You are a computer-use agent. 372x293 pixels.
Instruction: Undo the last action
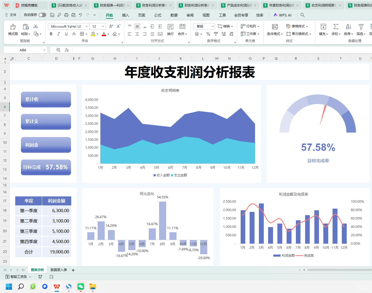[80, 15]
